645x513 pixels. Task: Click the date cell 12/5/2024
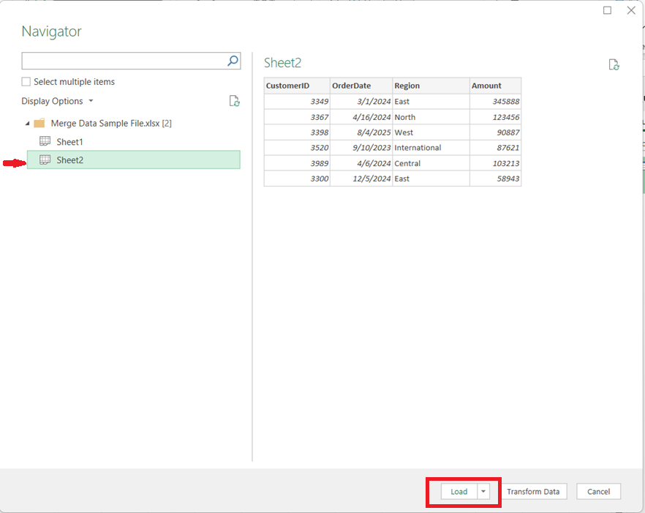coord(361,179)
